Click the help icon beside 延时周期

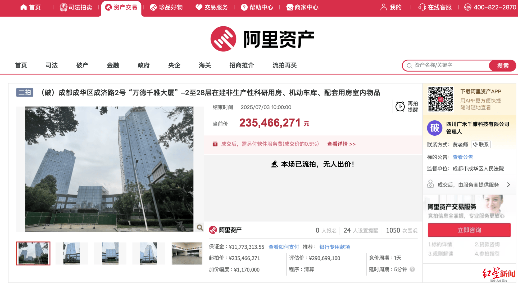coord(412,269)
